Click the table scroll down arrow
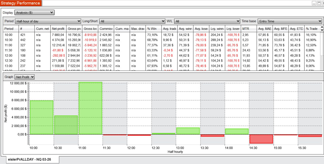 [x=322, y=30]
